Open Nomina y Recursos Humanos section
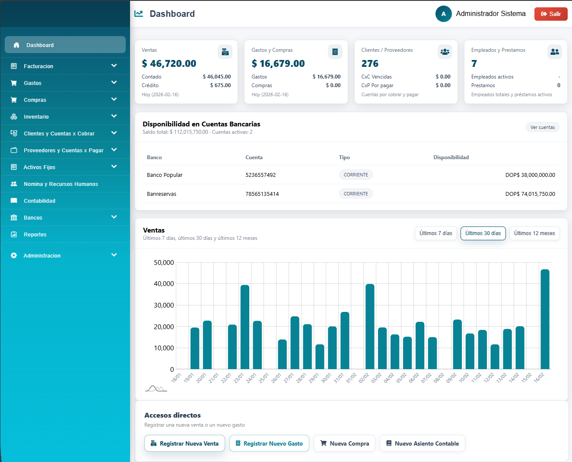The height and width of the screenshot is (462, 572). click(x=60, y=184)
